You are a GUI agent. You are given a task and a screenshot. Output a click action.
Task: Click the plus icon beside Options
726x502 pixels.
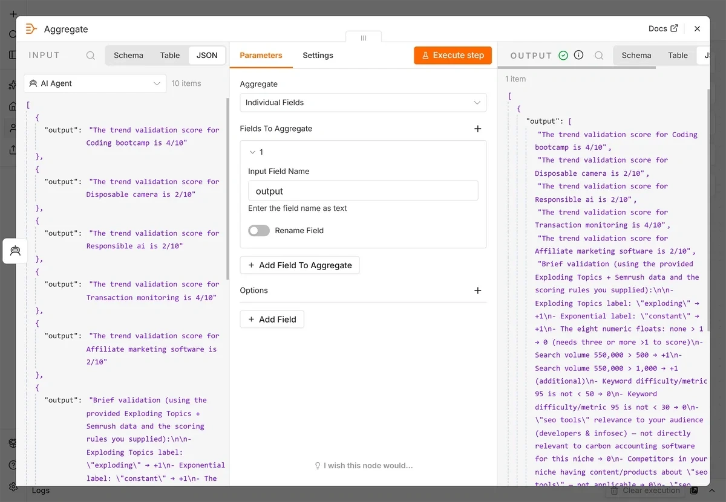[x=477, y=291]
